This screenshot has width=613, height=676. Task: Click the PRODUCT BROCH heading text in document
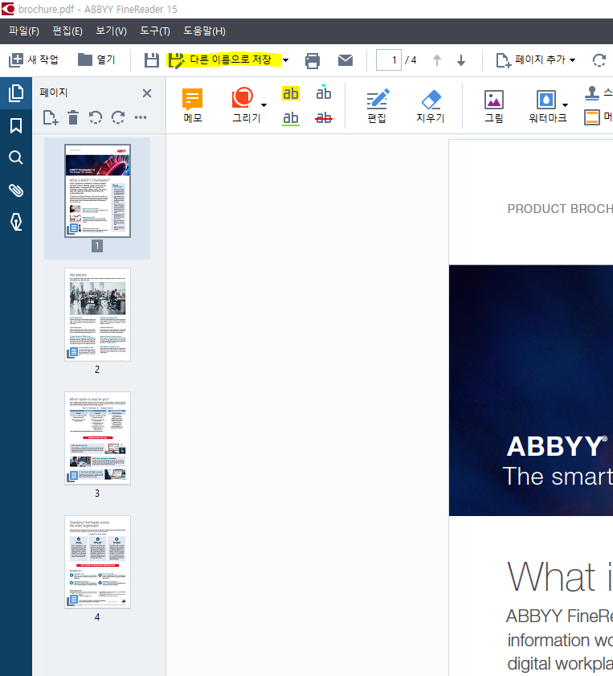(560, 209)
